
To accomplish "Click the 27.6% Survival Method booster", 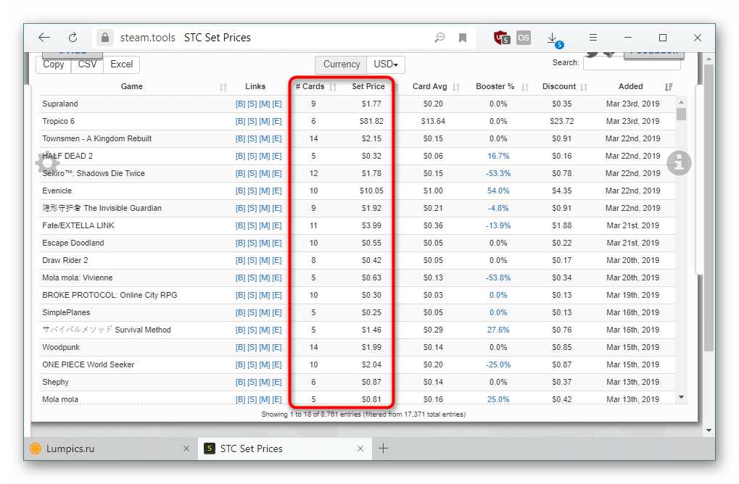I will 498,330.
